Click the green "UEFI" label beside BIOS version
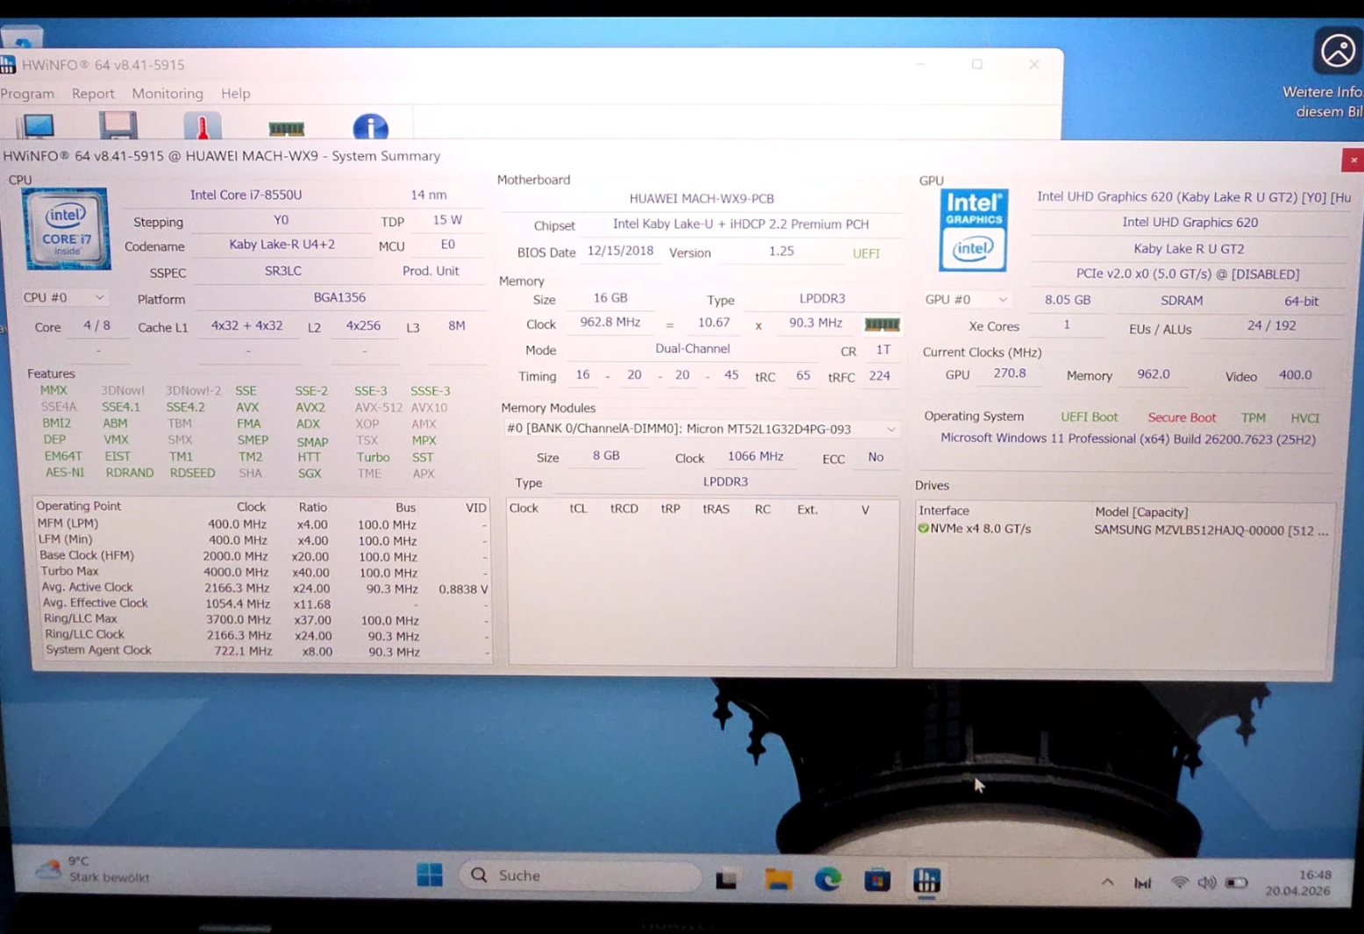Viewport: 1364px width, 934px height. coord(866,253)
